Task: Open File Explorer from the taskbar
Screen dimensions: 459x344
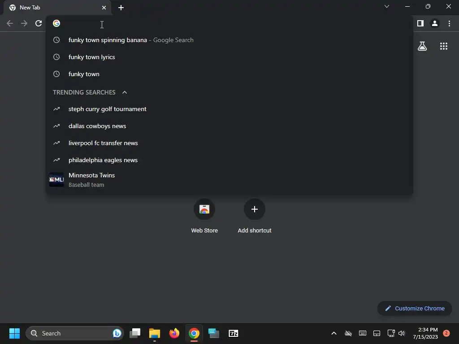Action: coord(155,333)
